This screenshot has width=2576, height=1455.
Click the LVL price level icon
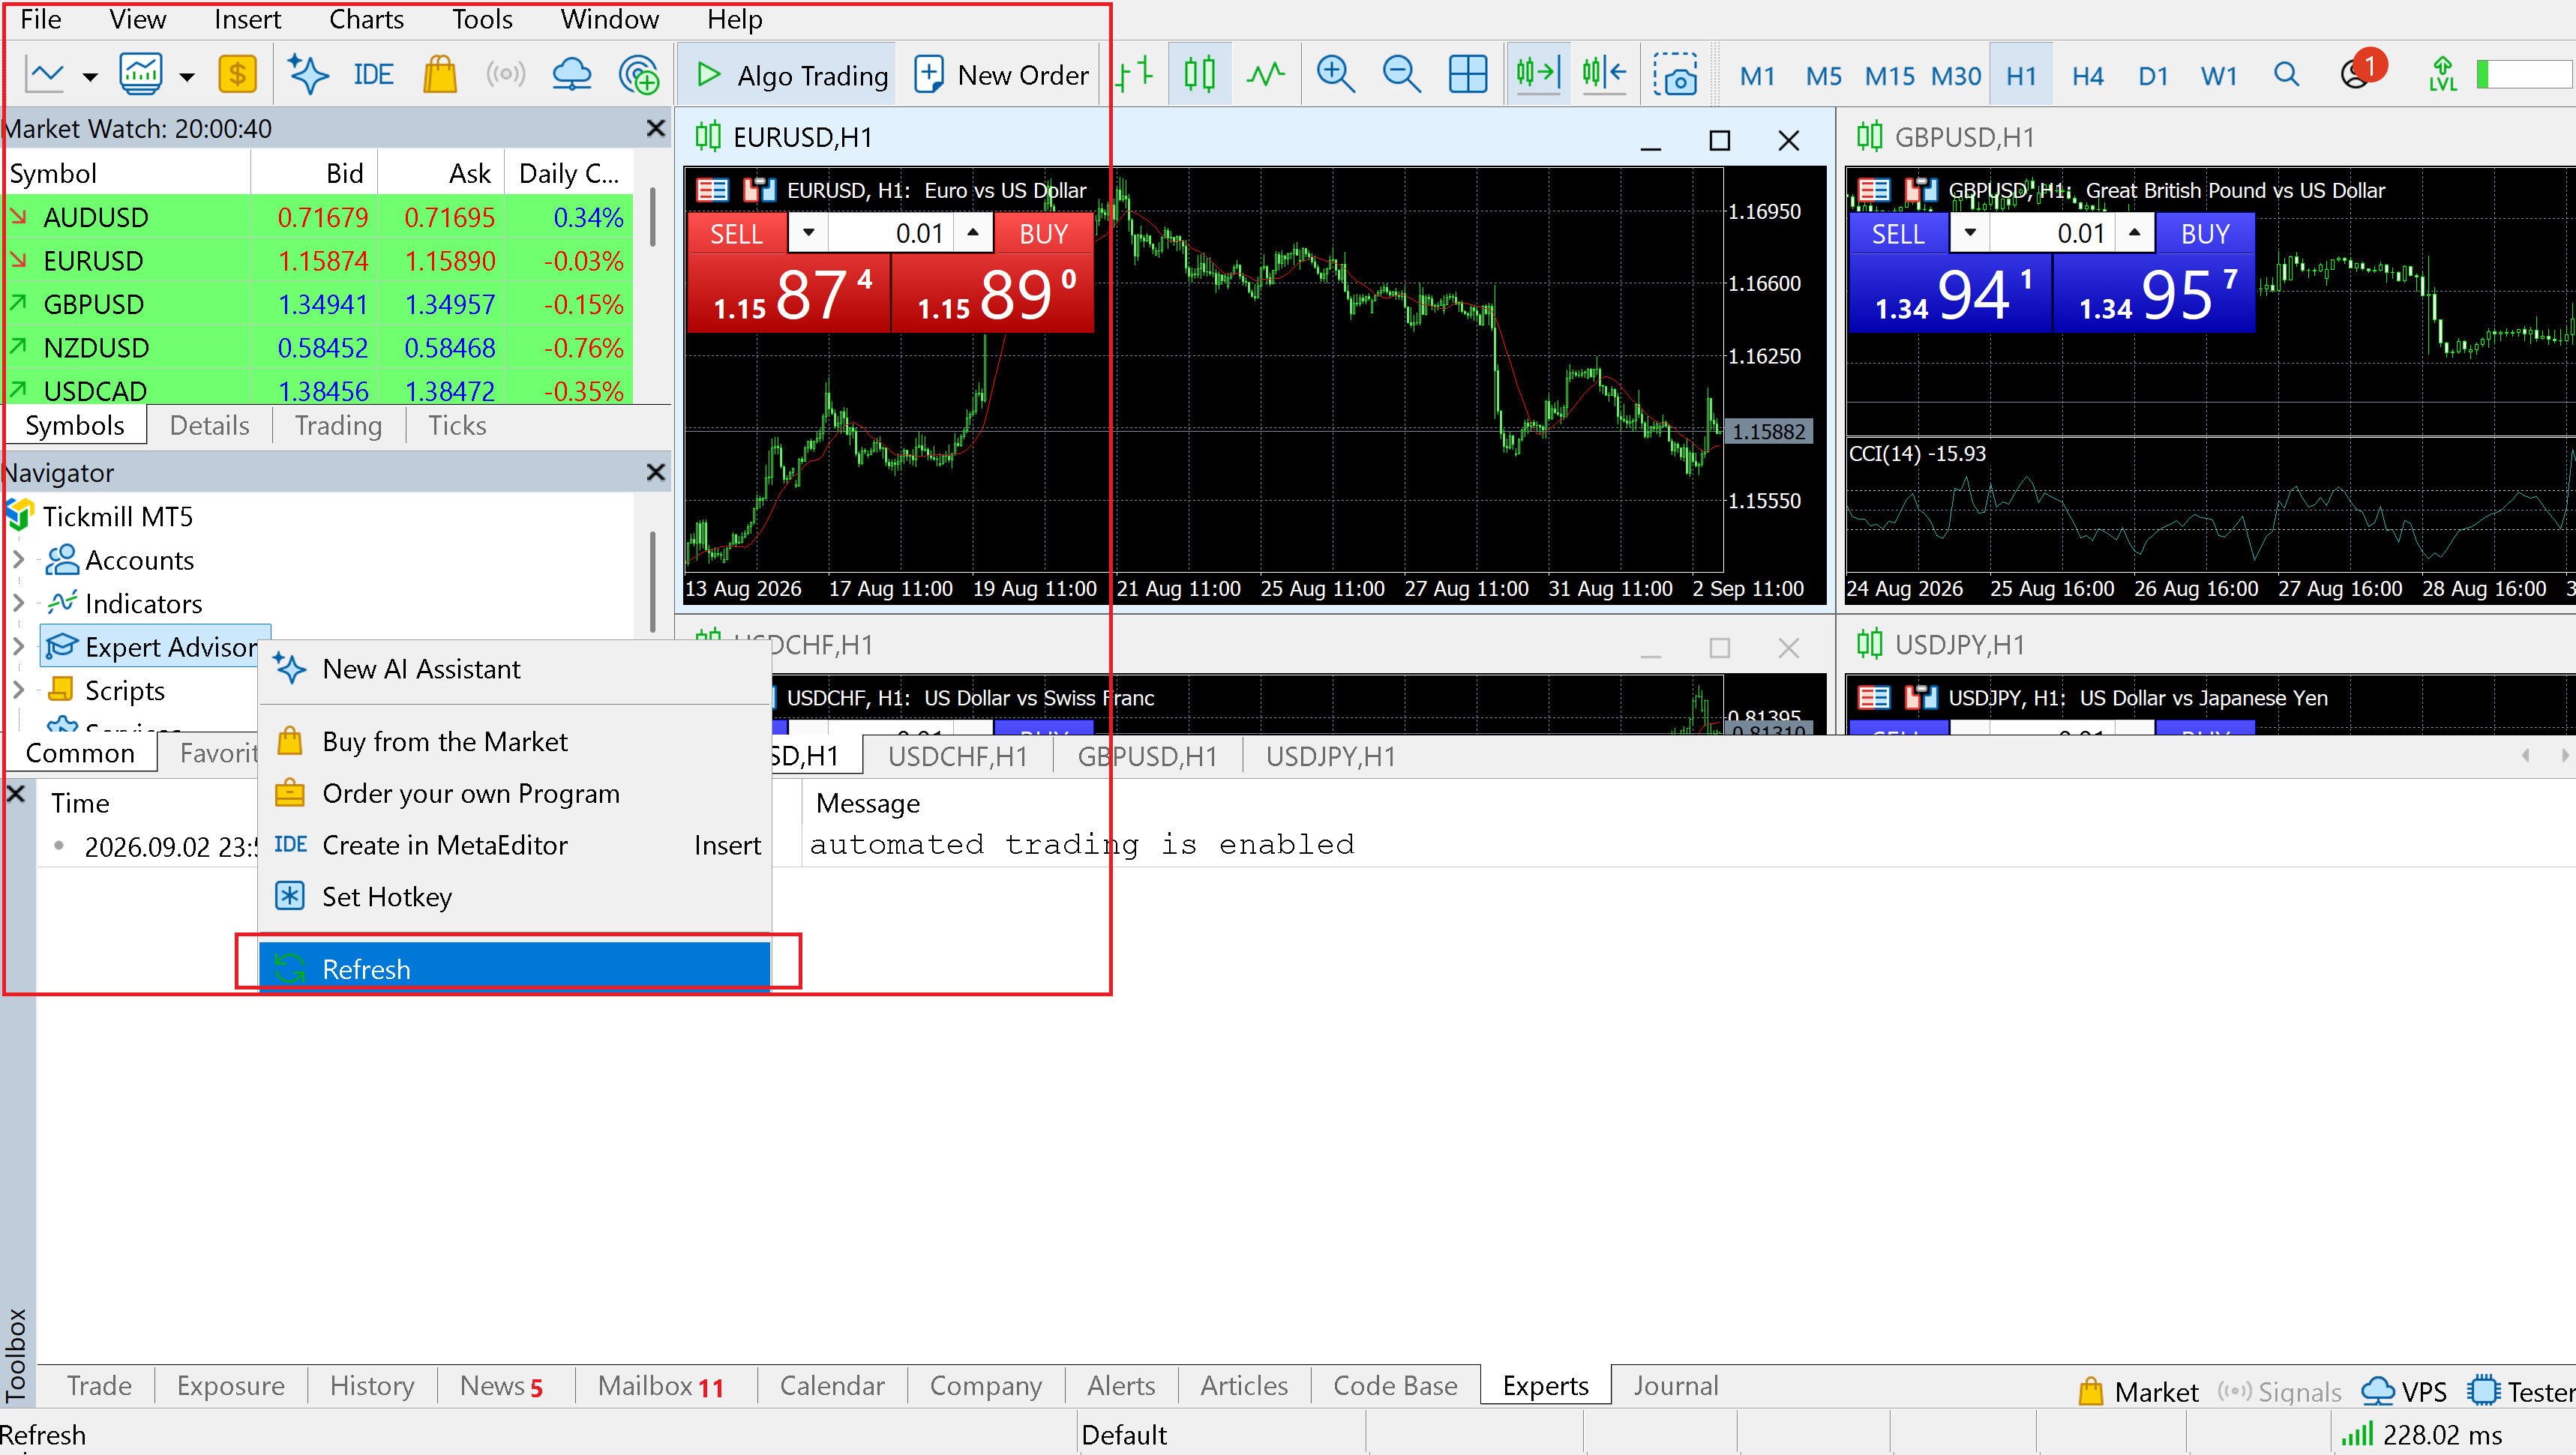[x=2443, y=75]
